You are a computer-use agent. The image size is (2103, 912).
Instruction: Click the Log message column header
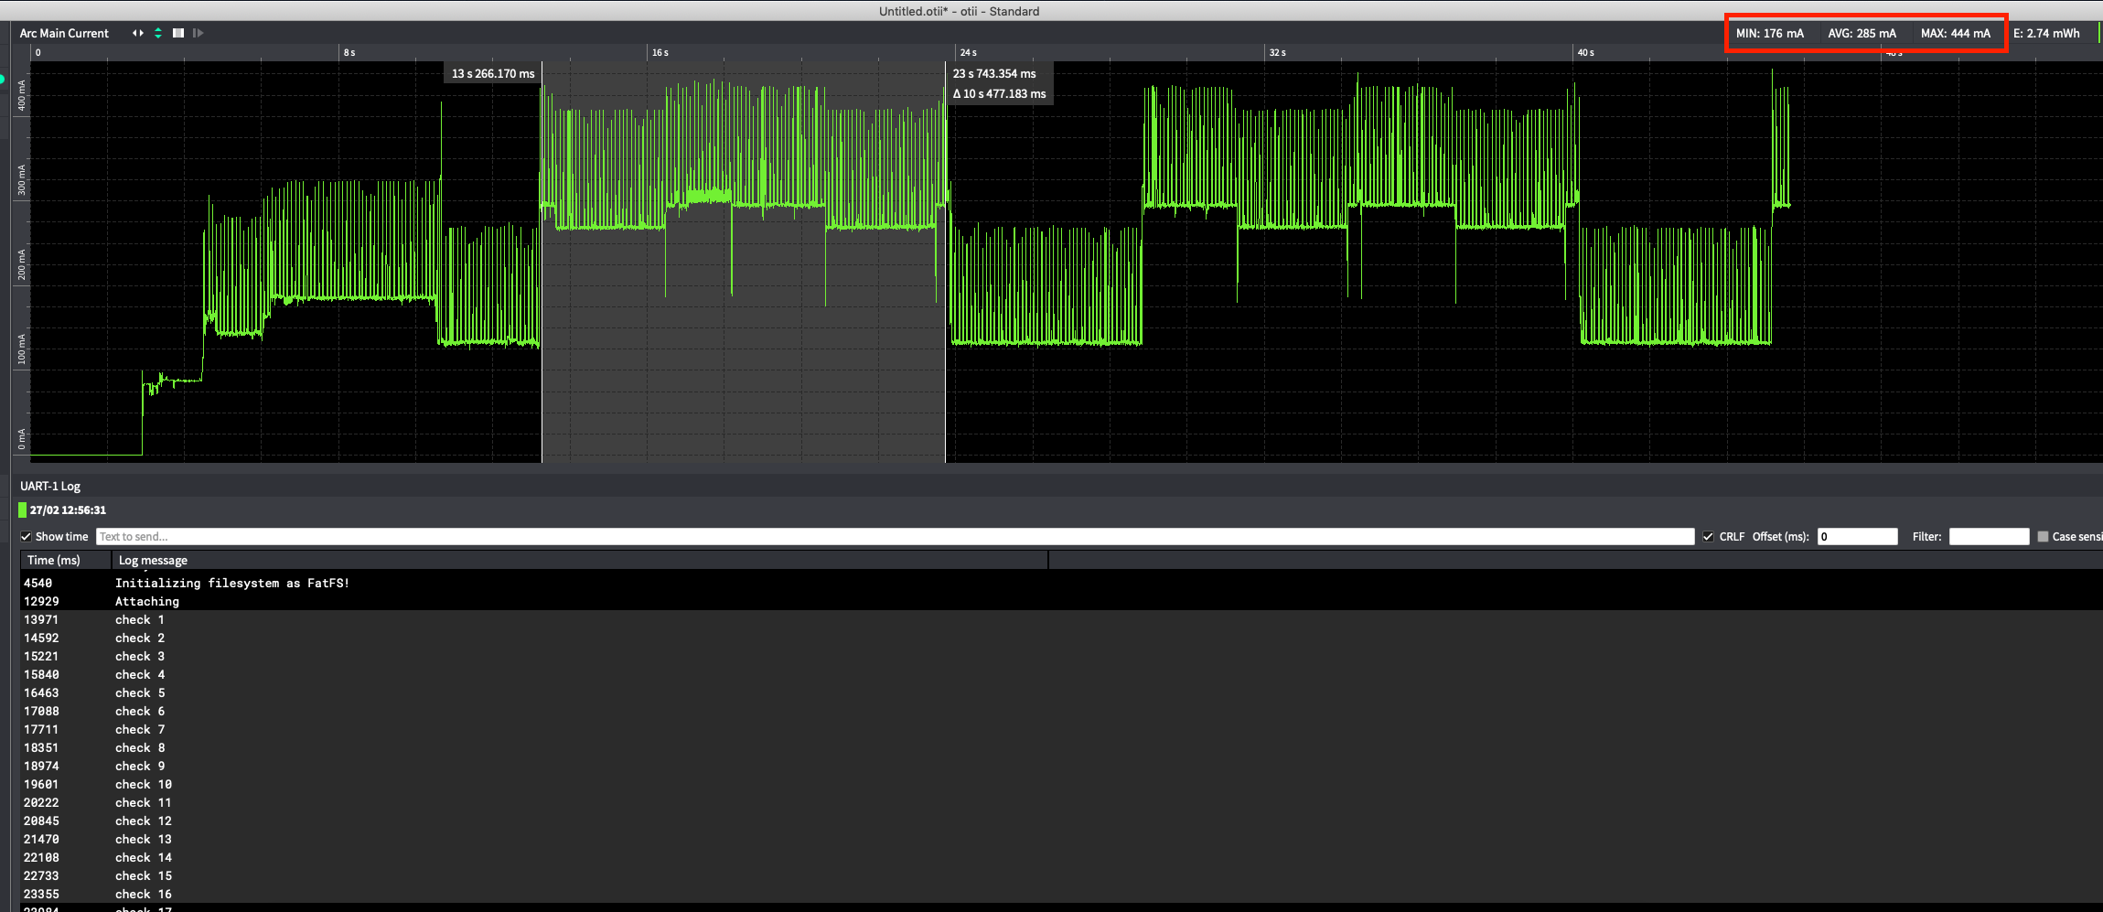point(580,560)
